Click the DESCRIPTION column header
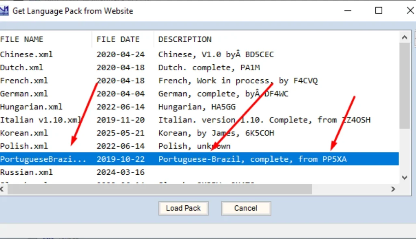 click(185, 39)
